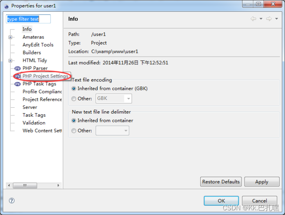The image size is (285, 215).
Task: Open help with the question mark icon
Action: pyautogui.click(x=12, y=201)
